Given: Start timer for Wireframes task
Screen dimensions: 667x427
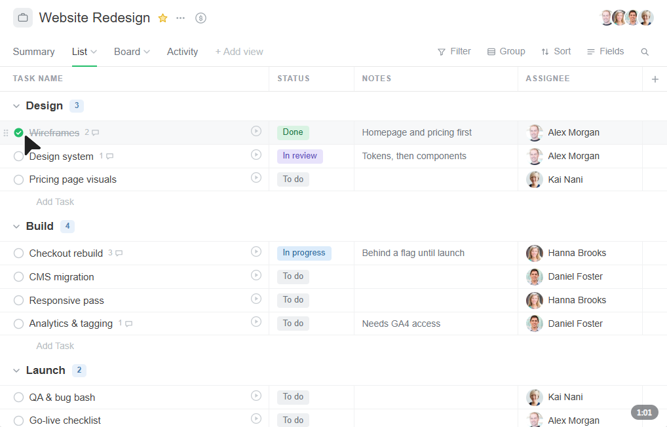Looking at the screenshot, I should pos(256,131).
